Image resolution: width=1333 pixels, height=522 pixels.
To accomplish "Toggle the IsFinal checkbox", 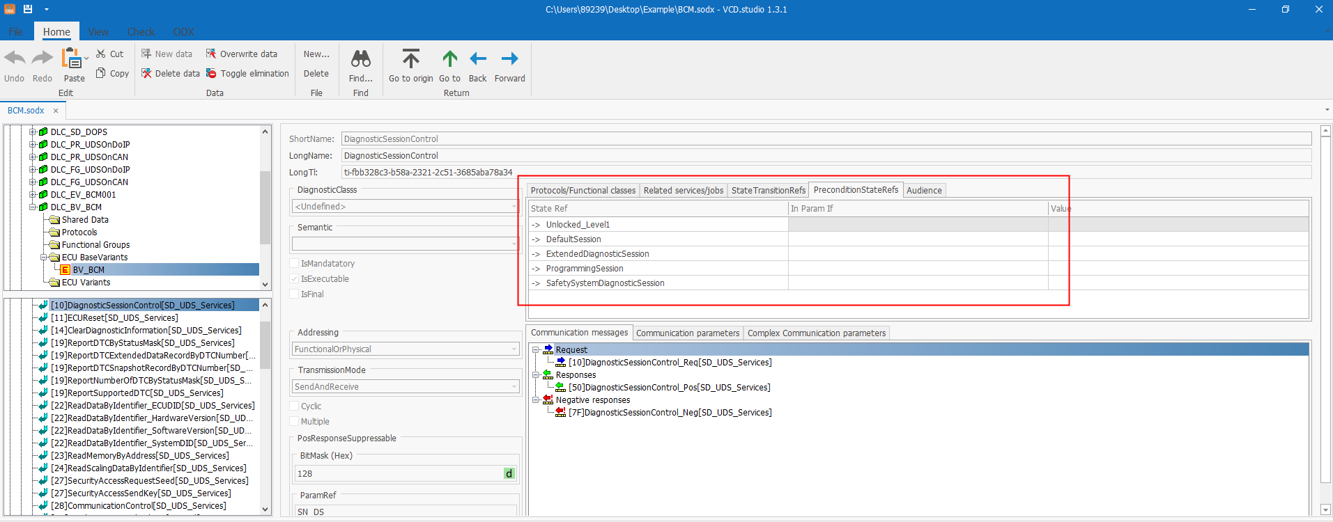I will 294,294.
